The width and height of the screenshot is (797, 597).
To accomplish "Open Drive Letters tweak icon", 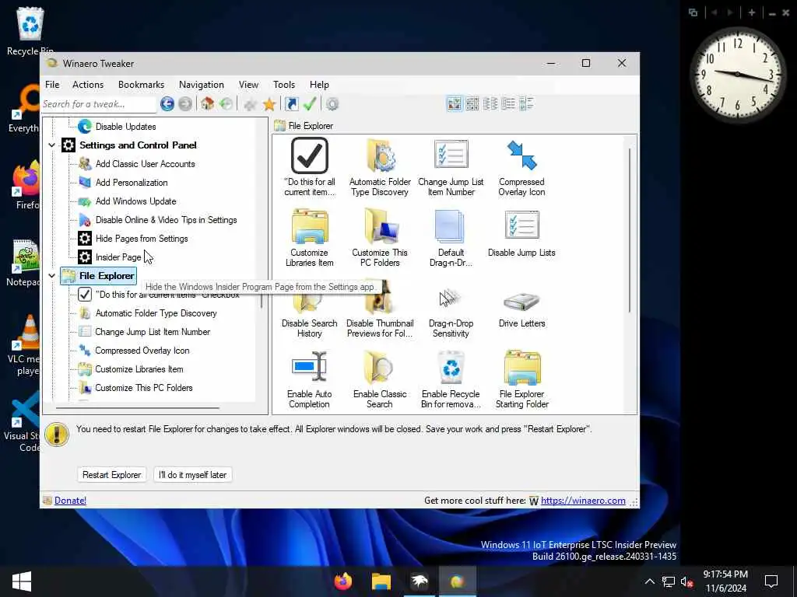I will click(x=521, y=308).
